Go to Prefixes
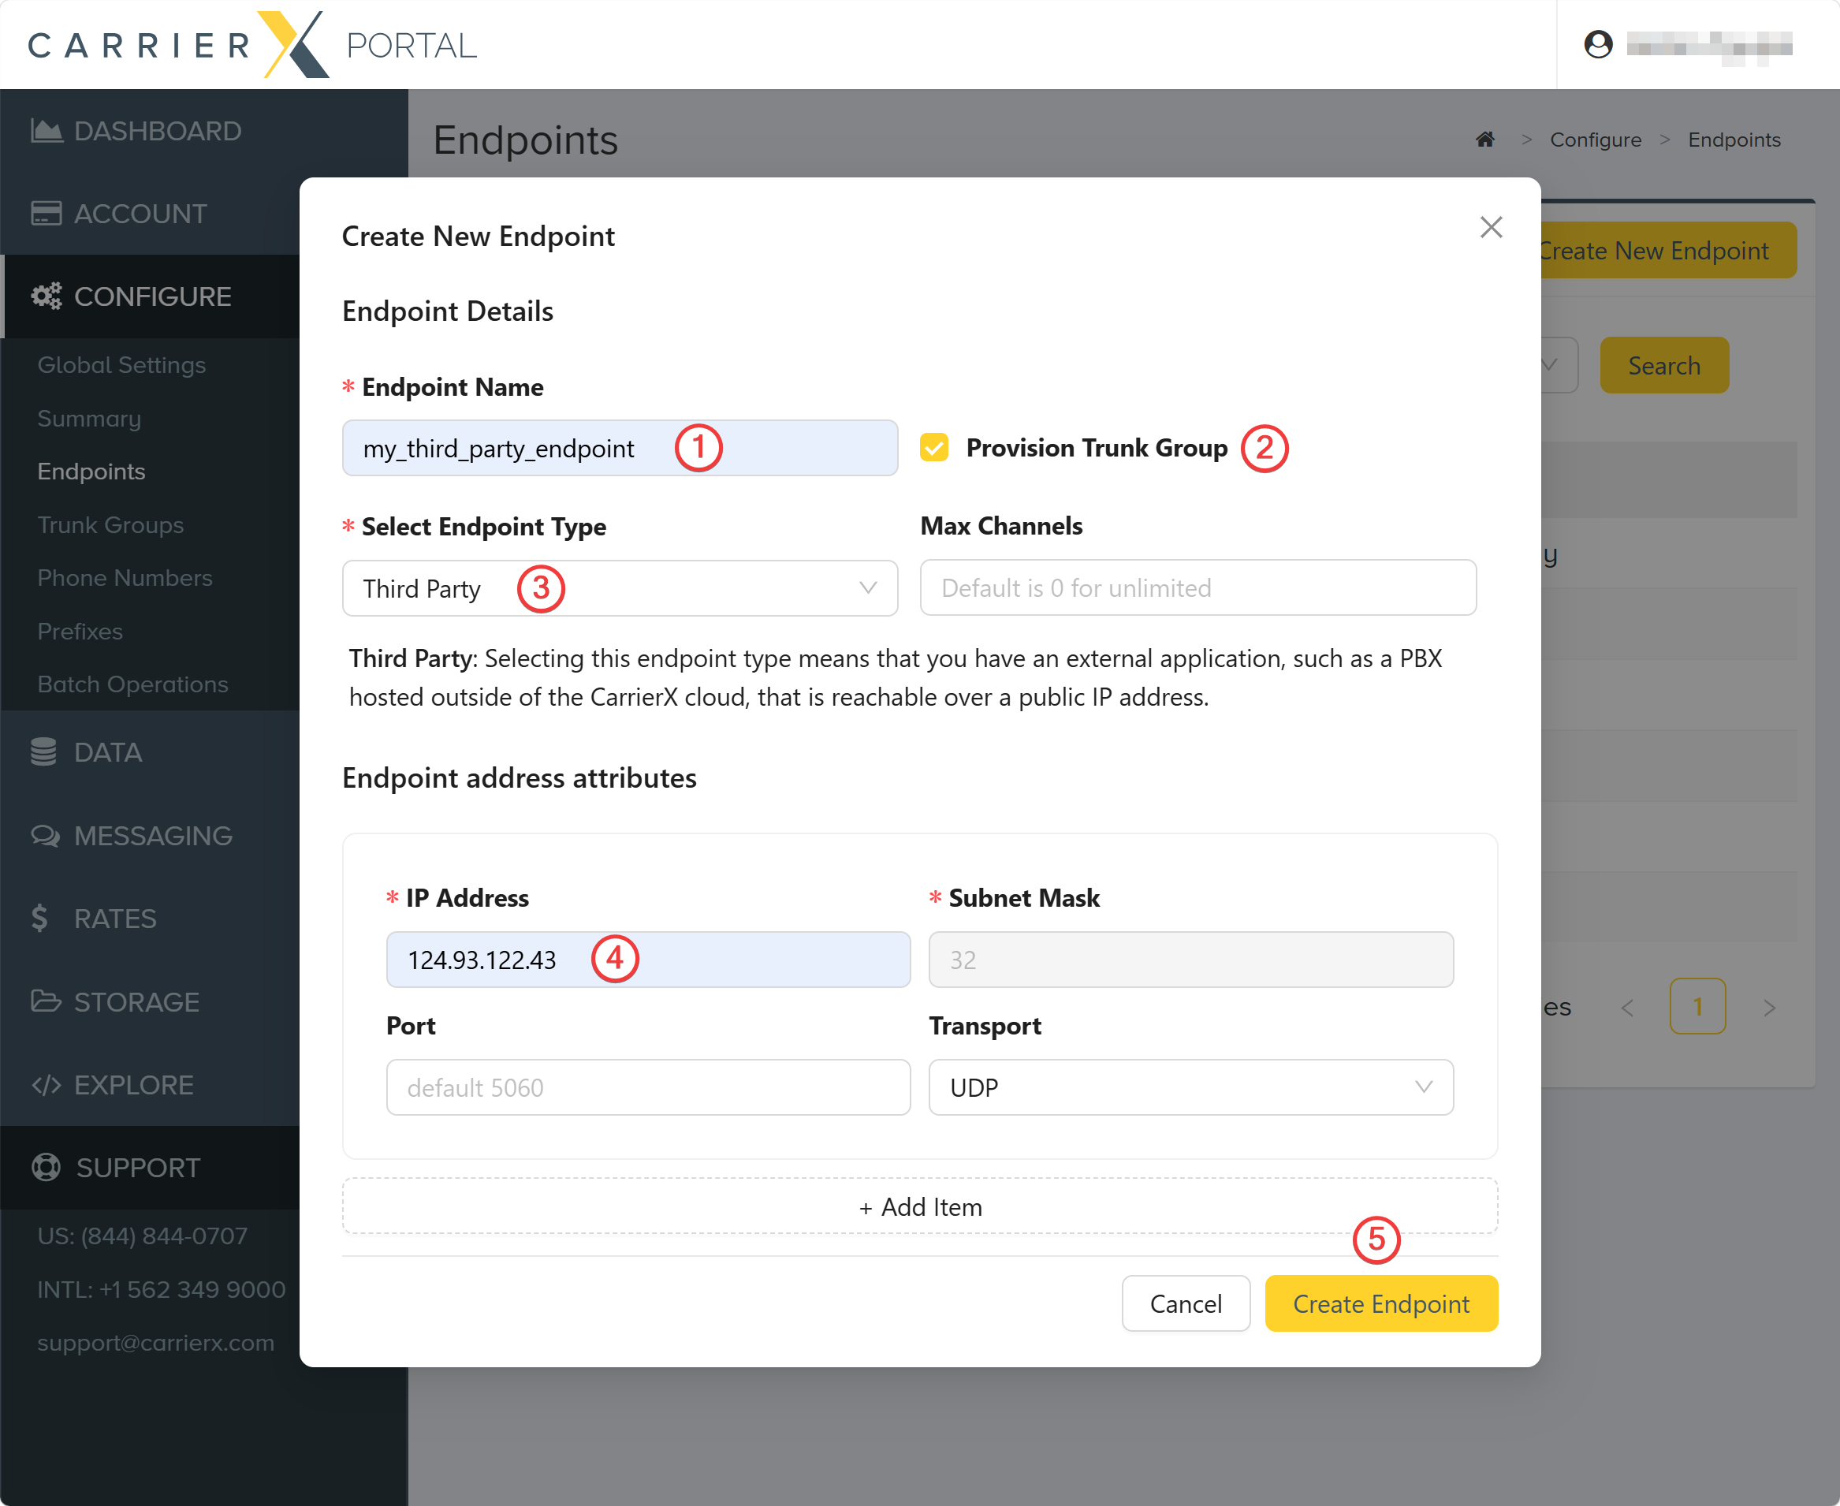The image size is (1840, 1506). tap(80, 632)
